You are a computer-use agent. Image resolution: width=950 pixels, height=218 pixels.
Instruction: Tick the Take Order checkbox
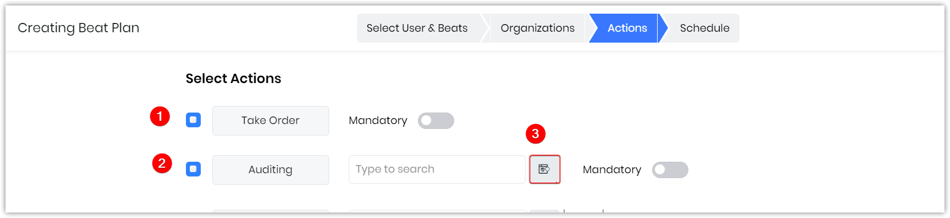click(x=193, y=120)
